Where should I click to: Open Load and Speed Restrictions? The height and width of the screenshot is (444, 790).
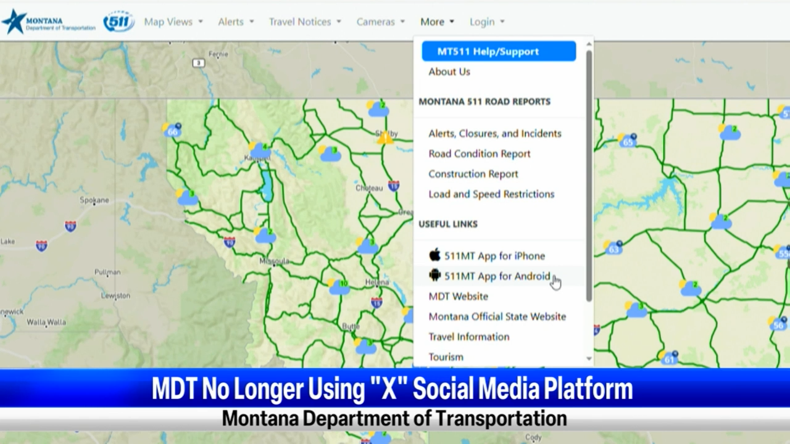(x=491, y=194)
